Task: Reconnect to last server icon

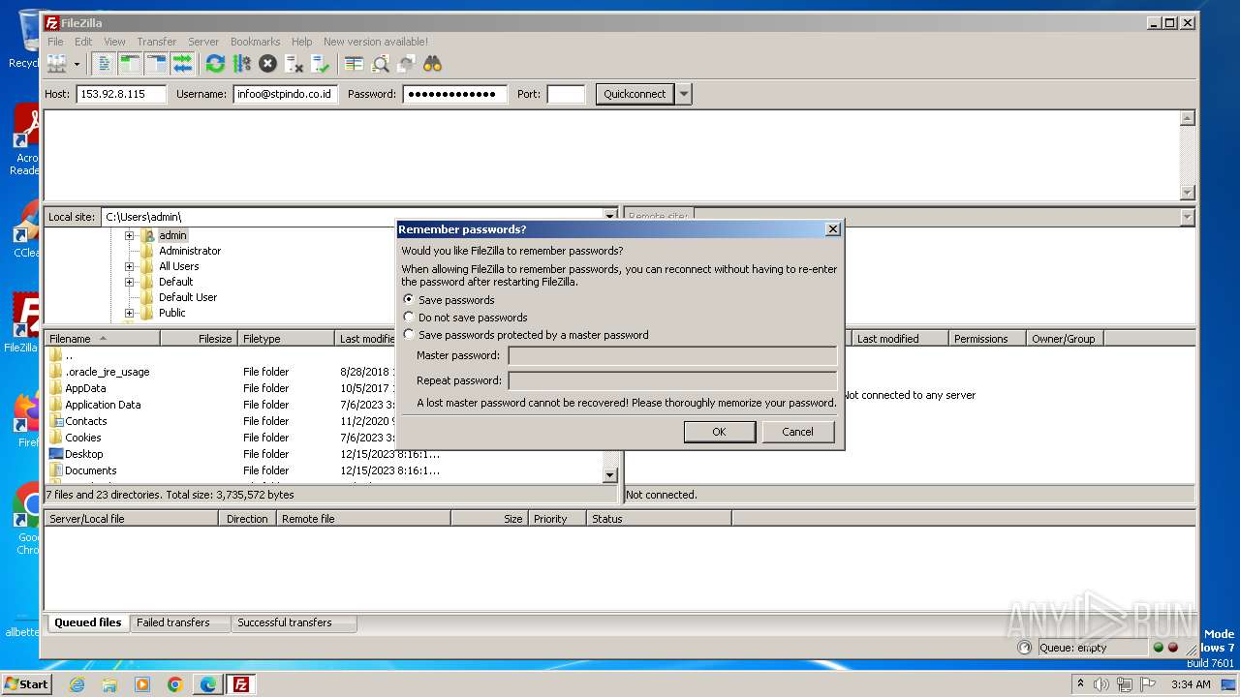Action: tap(320, 64)
